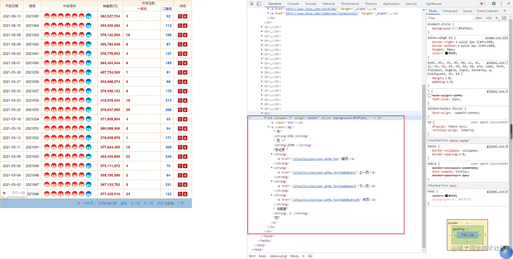Click the red error count badge

(482, 3)
